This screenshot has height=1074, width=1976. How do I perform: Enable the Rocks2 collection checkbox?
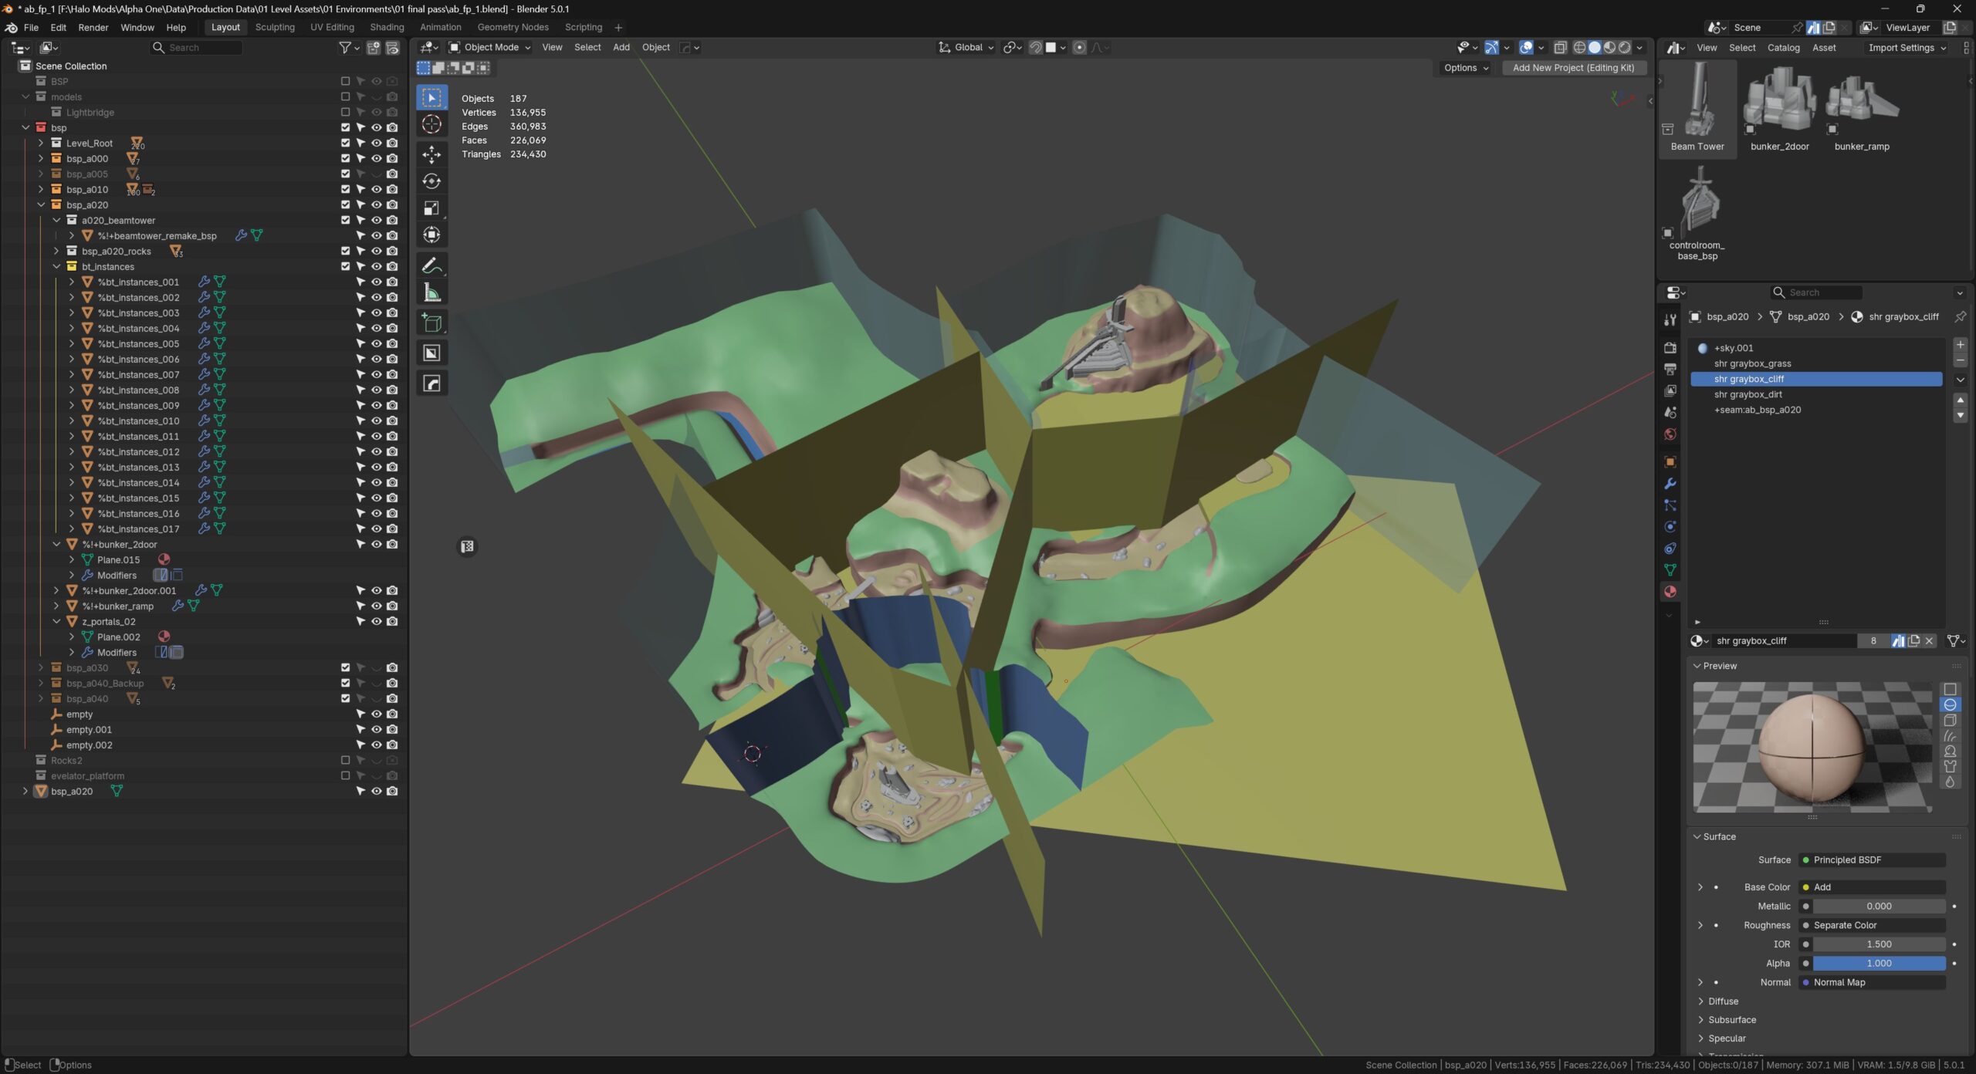[x=345, y=761]
